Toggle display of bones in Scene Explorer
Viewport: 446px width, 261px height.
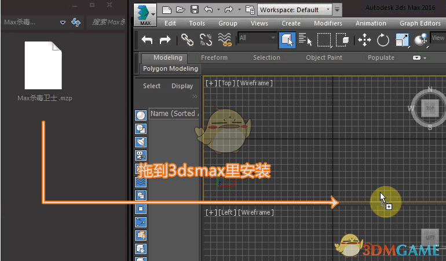click(x=141, y=222)
